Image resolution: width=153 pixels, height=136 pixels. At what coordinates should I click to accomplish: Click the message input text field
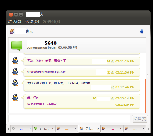point(69,119)
